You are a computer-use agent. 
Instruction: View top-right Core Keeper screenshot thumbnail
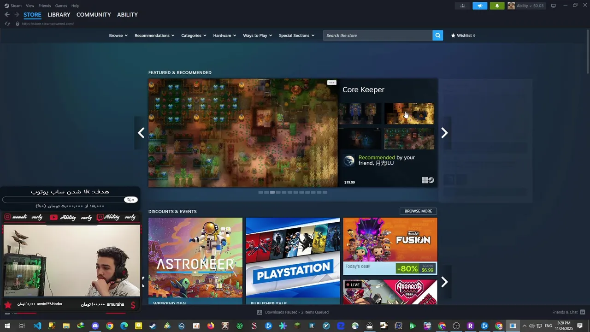[x=409, y=114]
